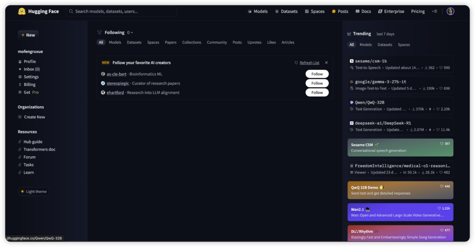The width and height of the screenshot is (475, 247).
Task: Click the Hugging Face logo icon
Action: click(x=22, y=11)
